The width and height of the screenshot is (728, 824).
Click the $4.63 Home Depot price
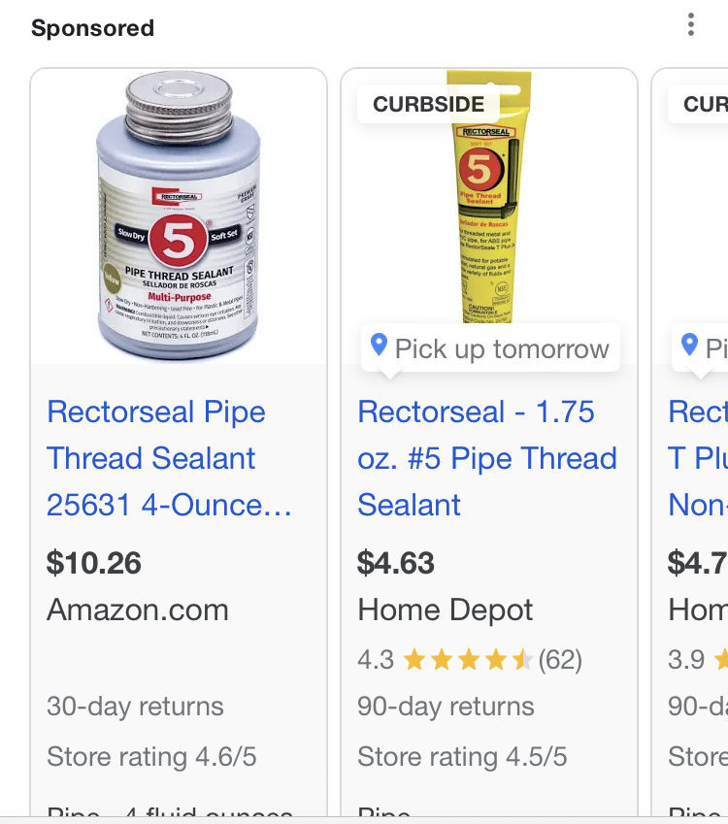click(395, 563)
